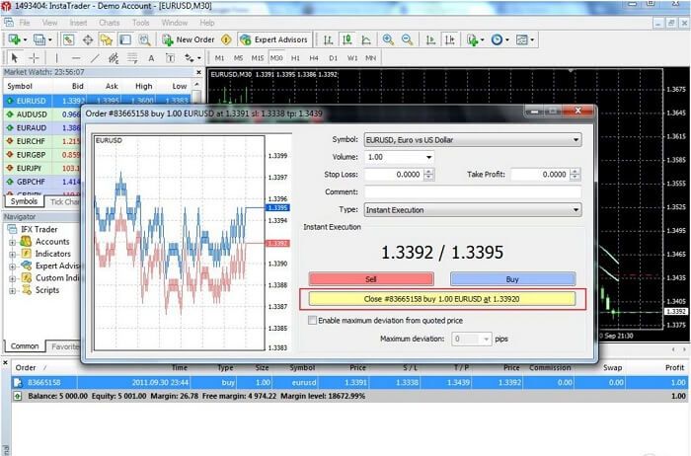Switch chart to candlesticks icon
This screenshot has width=691, height=456.
pyautogui.click(x=346, y=39)
